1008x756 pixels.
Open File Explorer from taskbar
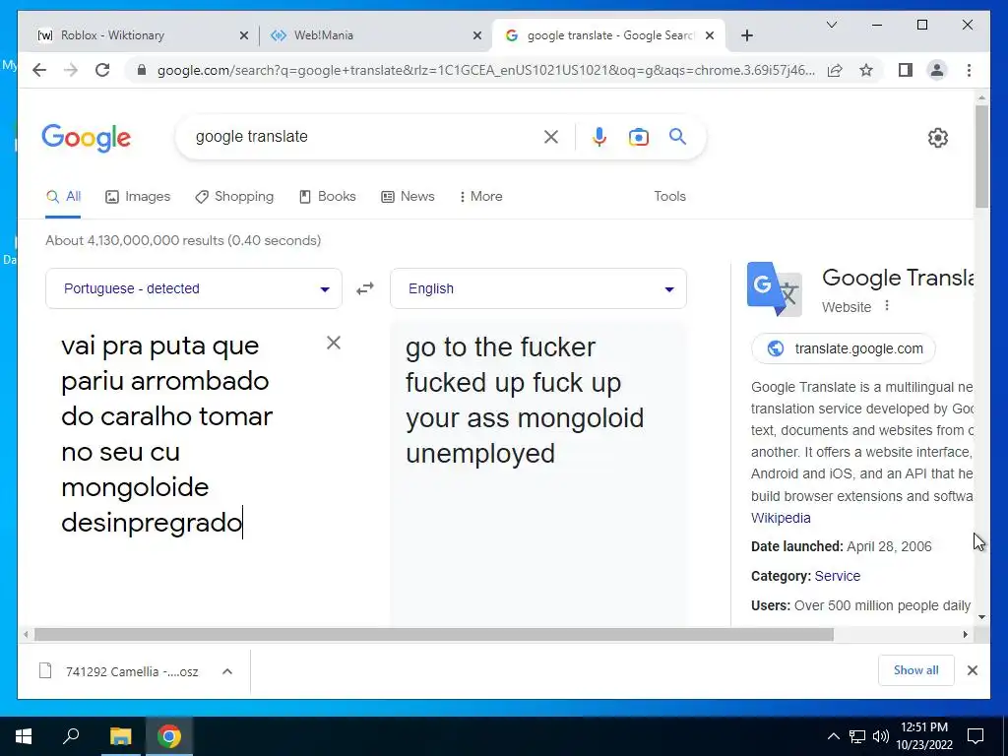coord(120,736)
